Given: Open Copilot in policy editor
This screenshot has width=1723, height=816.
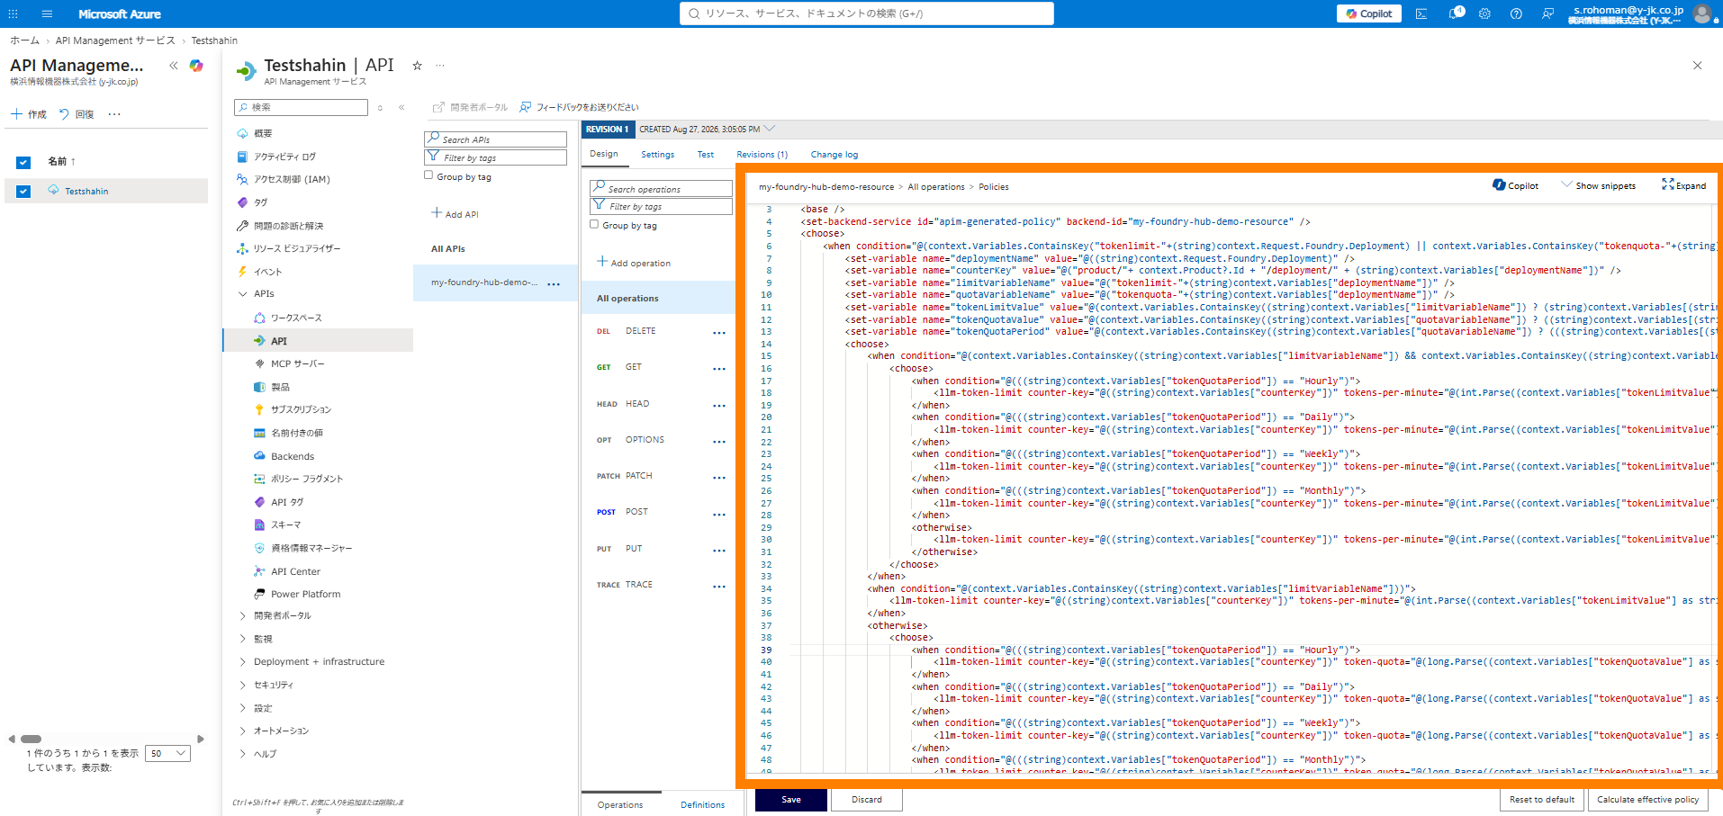Looking at the screenshot, I should 1516,185.
